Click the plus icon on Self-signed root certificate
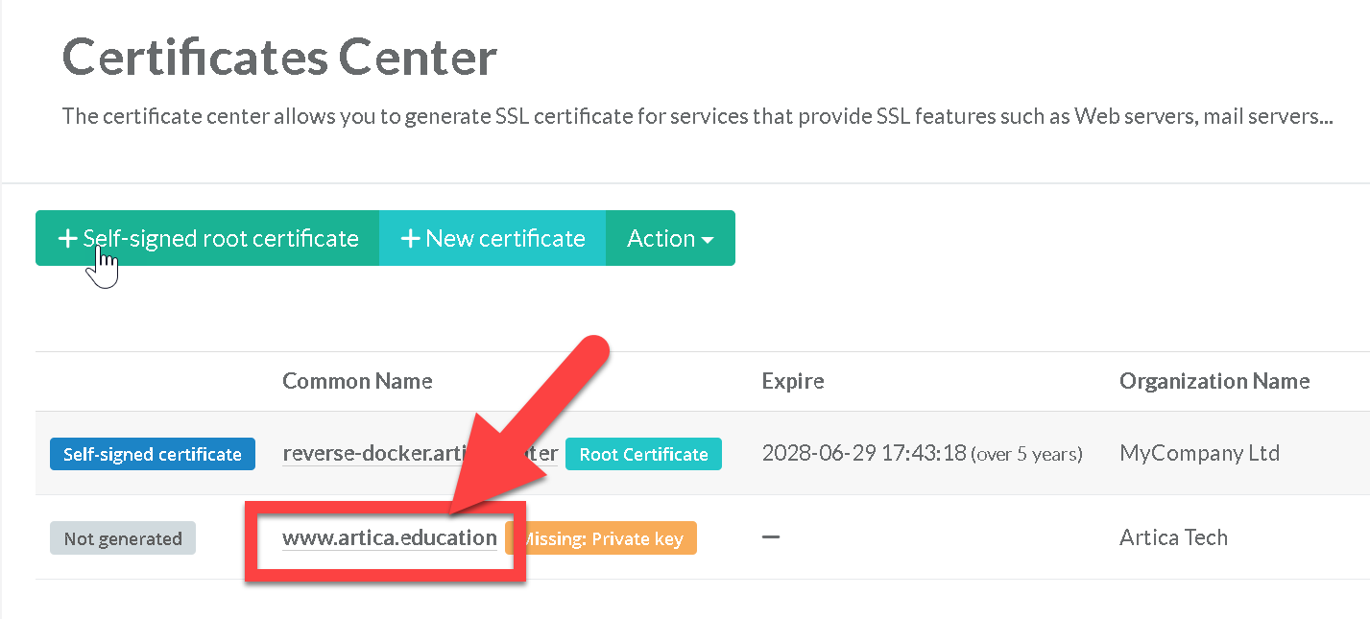This screenshot has height=619, width=1370. [67, 239]
